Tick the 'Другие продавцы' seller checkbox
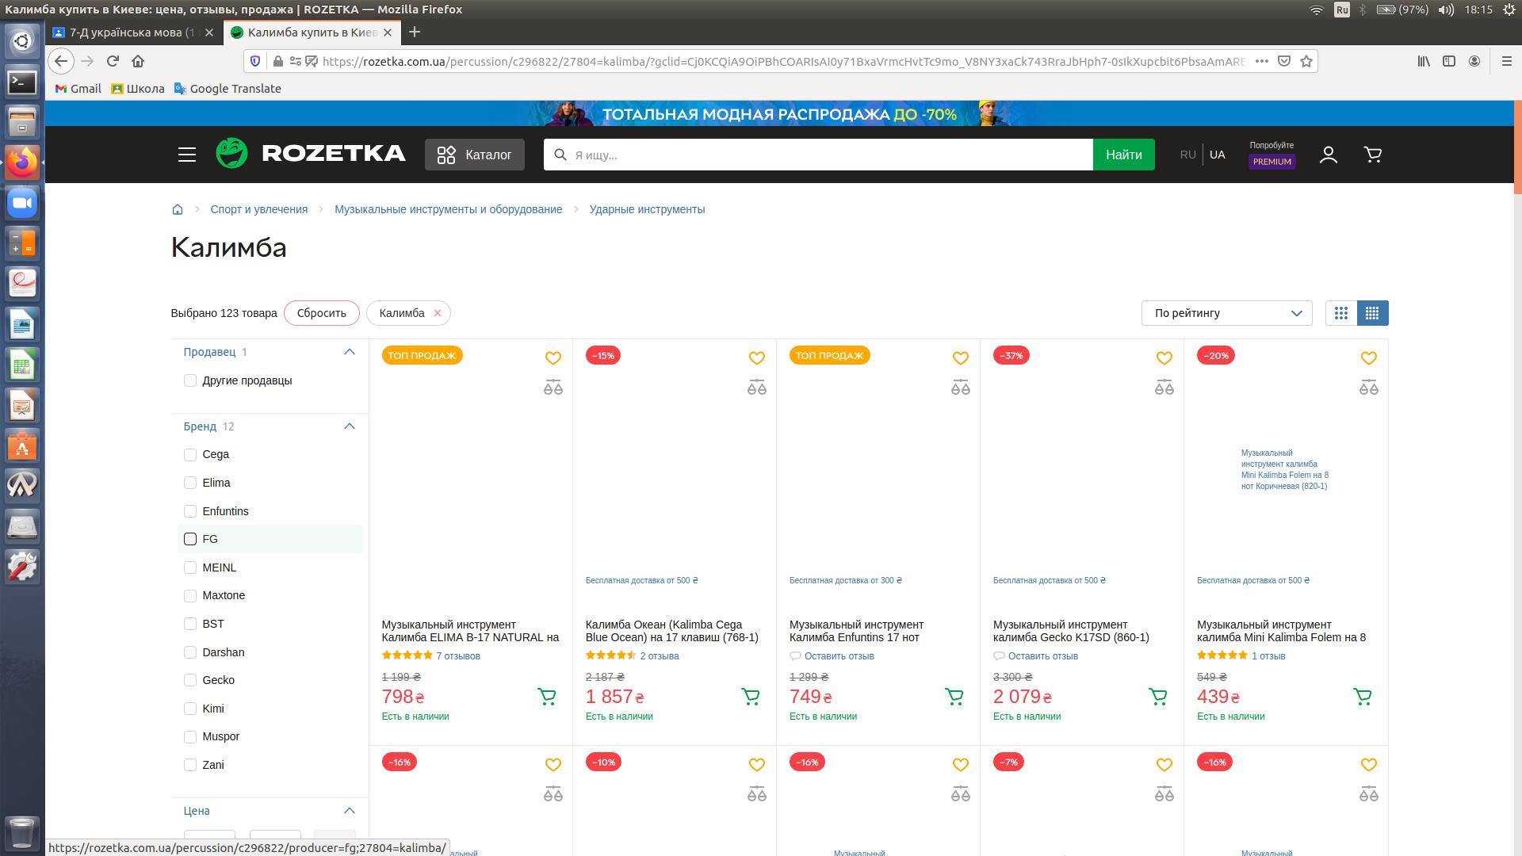Viewport: 1522px width, 856px height. click(x=190, y=380)
